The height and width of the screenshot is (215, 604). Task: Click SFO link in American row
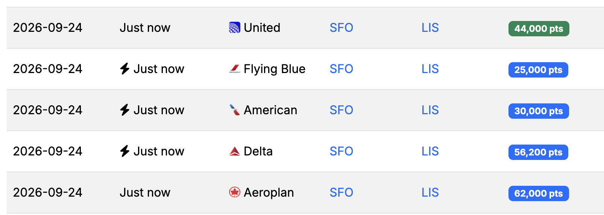pos(341,110)
